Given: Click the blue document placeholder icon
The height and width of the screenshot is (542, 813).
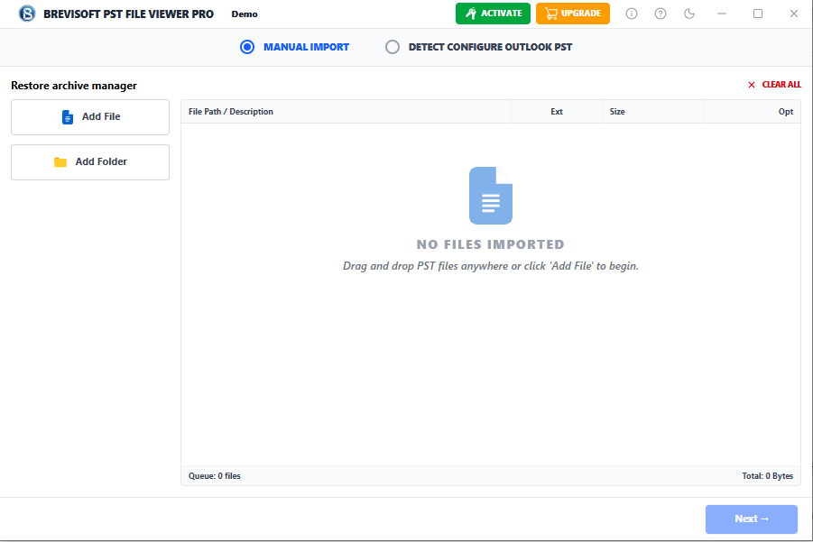Looking at the screenshot, I should [491, 196].
